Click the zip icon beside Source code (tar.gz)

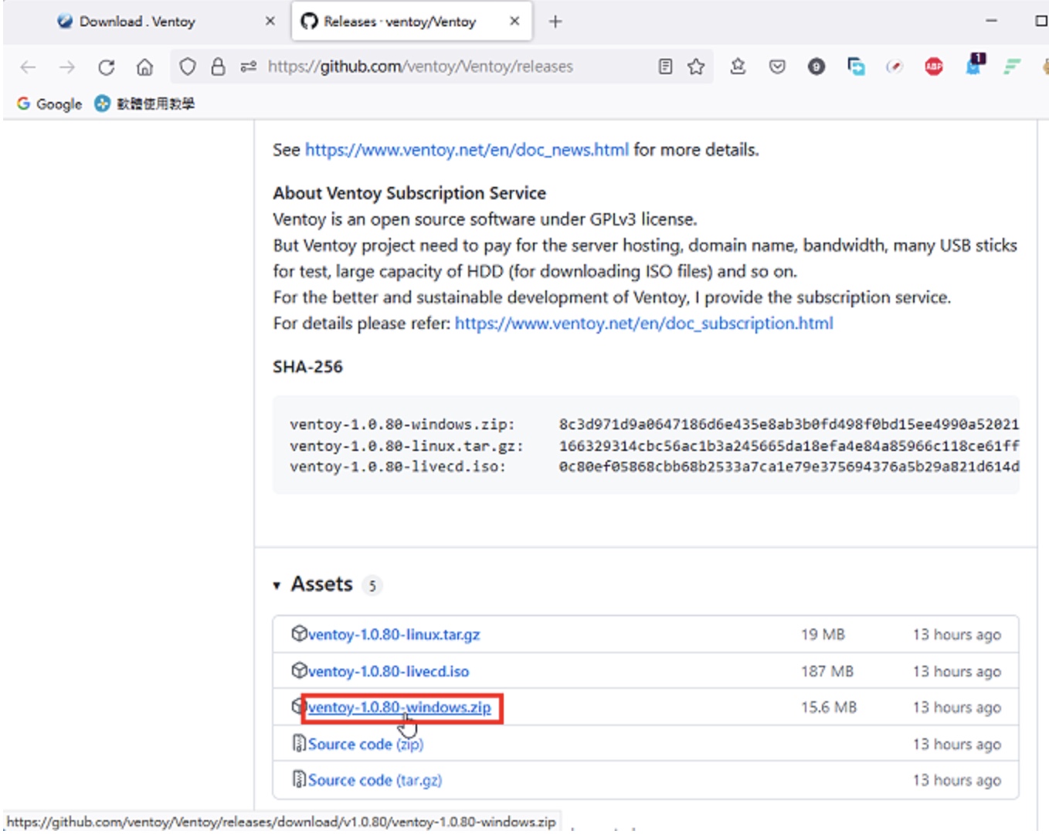pos(299,780)
